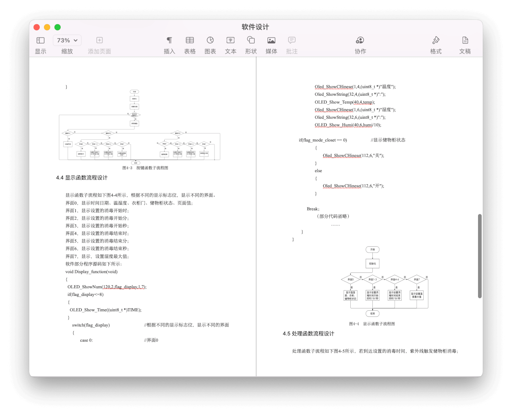Image resolution: width=512 pixels, height=416 pixels.
Task: Click heading 4.4 显示函数流程设计
Action: point(82,178)
